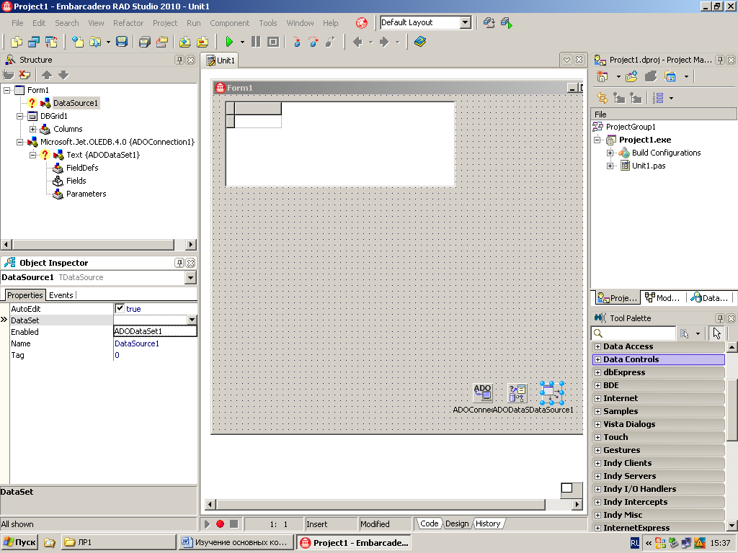Select the ADODataSet component on form

coord(517,393)
